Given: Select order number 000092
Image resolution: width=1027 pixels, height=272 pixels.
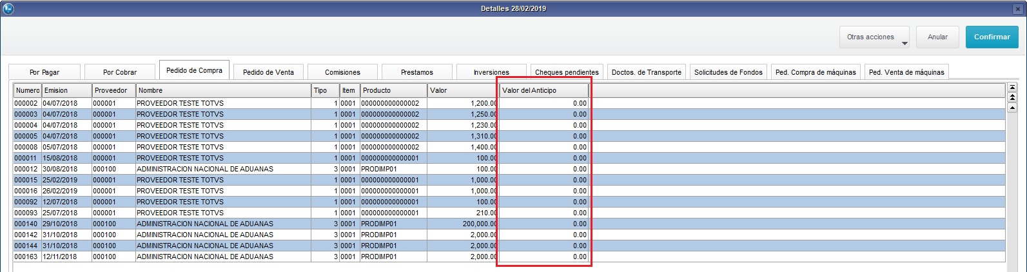Looking at the screenshot, I should [26, 202].
